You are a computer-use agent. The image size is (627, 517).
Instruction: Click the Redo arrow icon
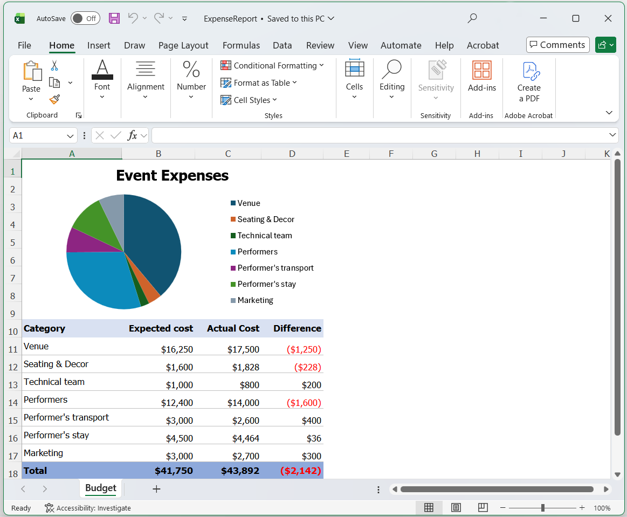tap(159, 18)
